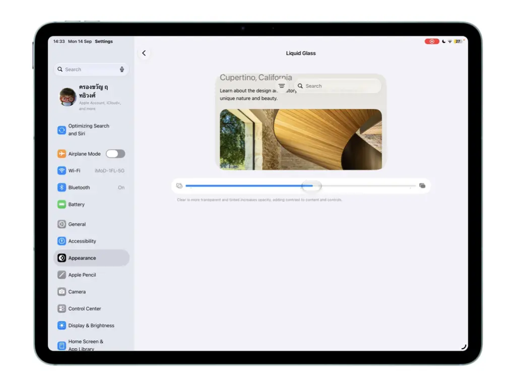Click the Search field in the preview card
Screen dimensions: 516x387
point(338,86)
